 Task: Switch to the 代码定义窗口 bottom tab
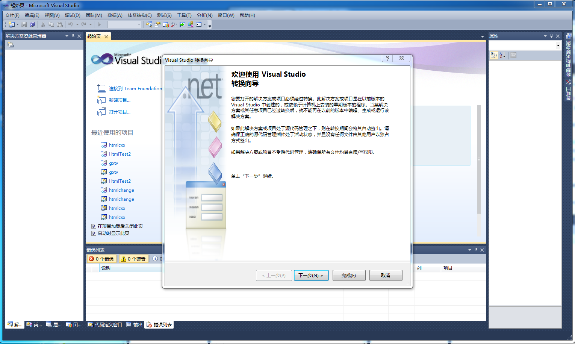(x=105, y=325)
